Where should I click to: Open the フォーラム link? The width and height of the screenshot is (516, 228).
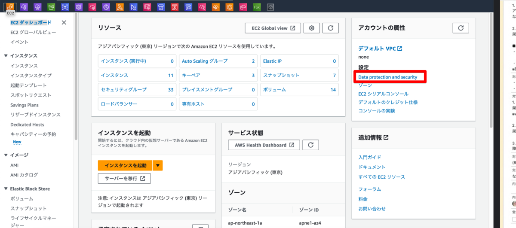pos(369,189)
